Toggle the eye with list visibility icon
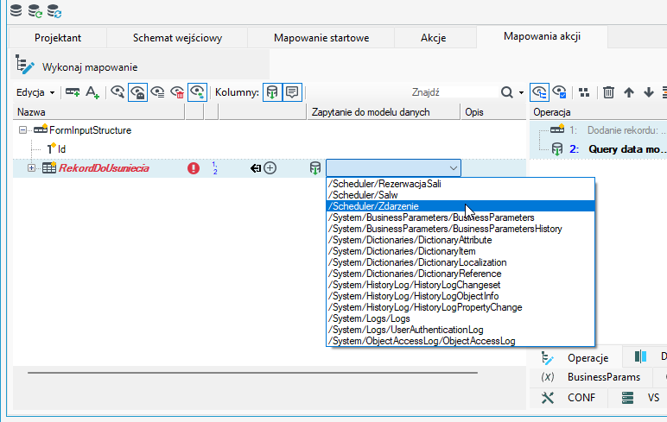Screen dimensions: 667x422 [x=158, y=91]
